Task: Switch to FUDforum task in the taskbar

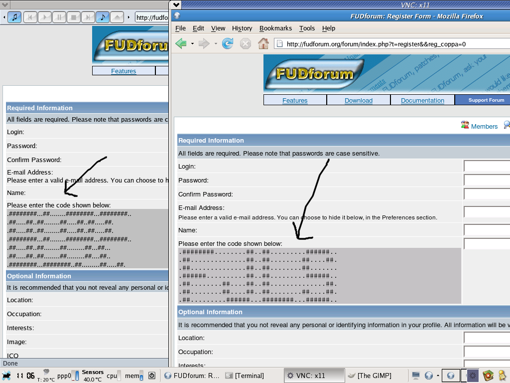Action: (193, 376)
